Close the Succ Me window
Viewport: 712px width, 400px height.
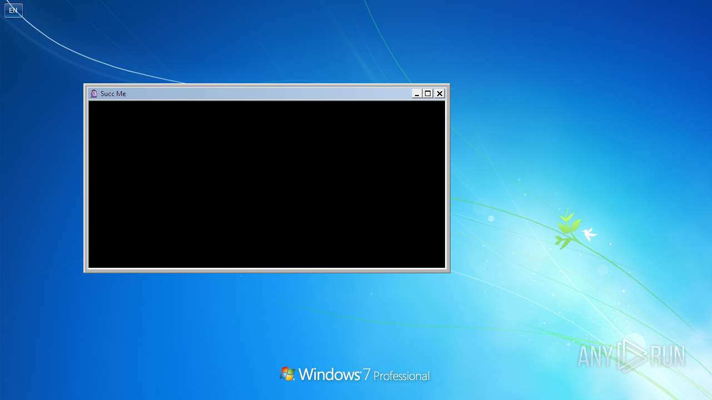point(439,94)
